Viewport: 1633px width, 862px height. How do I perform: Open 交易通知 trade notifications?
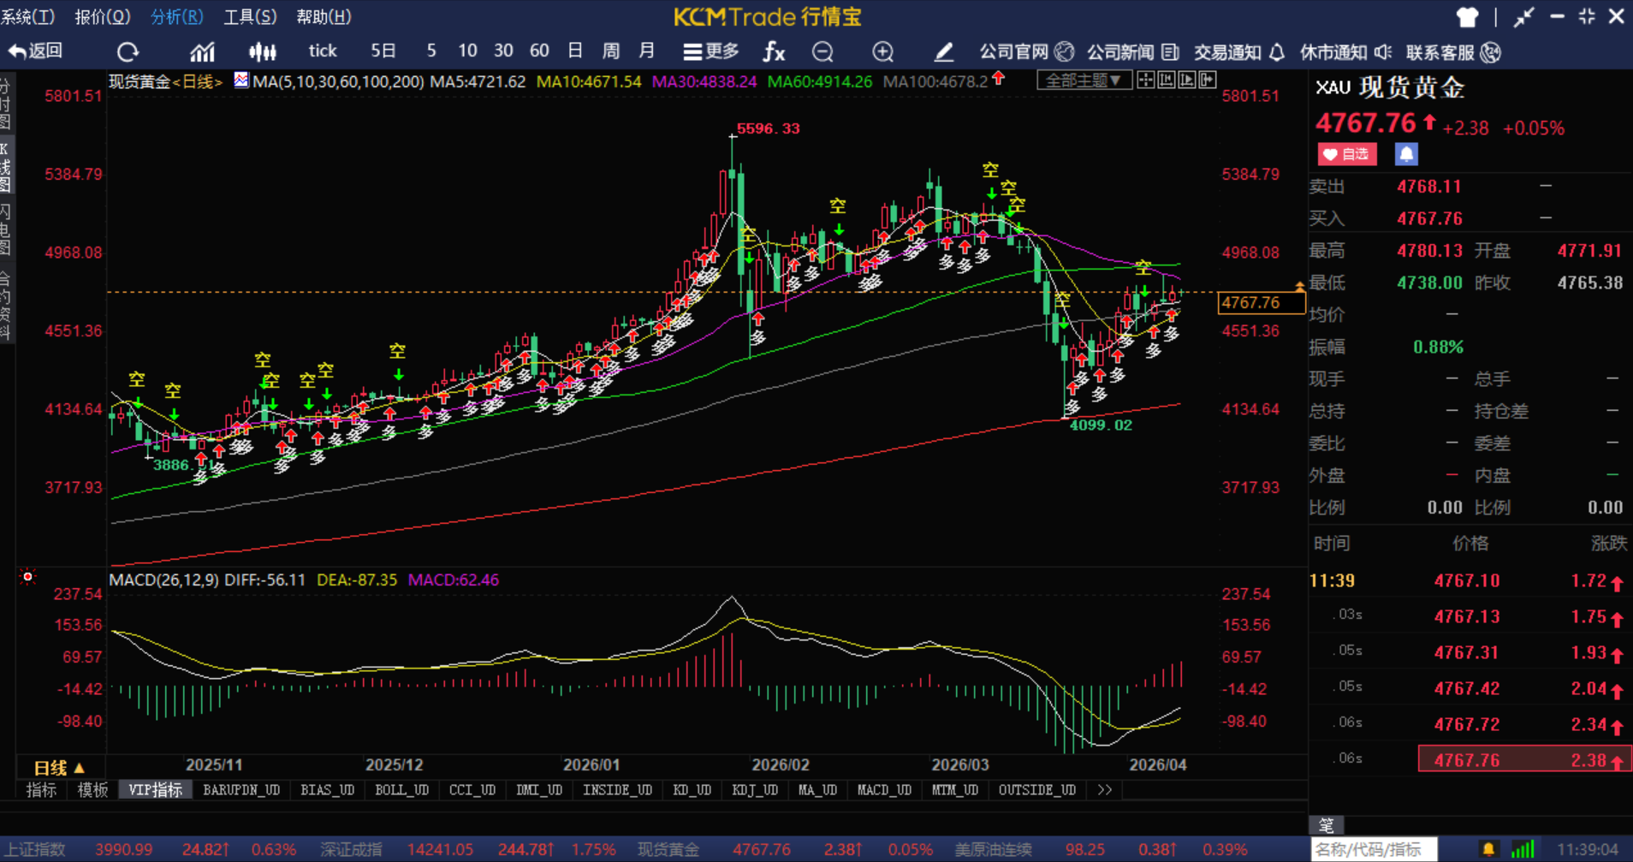[1239, 52]
